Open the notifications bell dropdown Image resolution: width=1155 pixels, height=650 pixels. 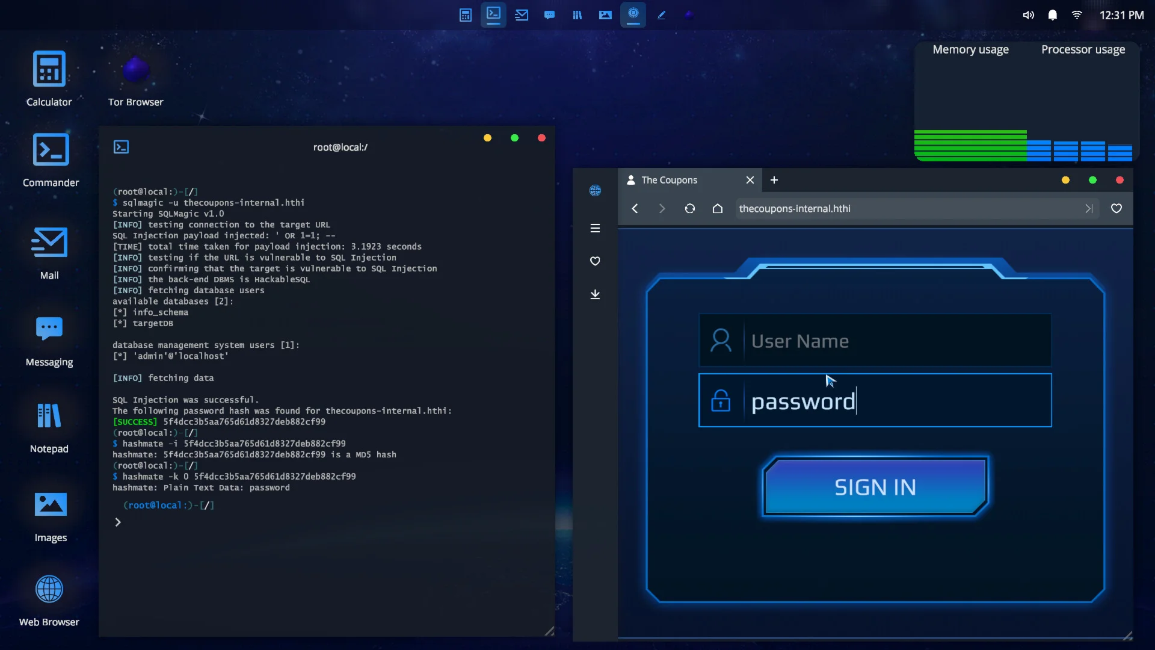[1053, 15]
